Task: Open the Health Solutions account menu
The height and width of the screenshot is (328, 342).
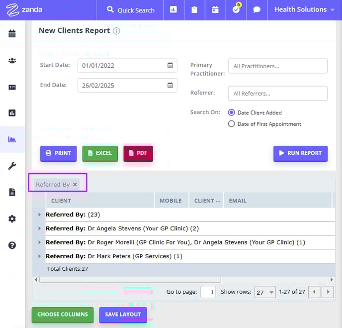Action: click(304, 10)
